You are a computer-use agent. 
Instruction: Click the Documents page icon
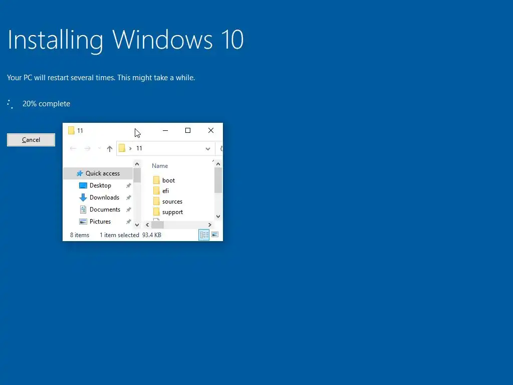tap(83, 210)
